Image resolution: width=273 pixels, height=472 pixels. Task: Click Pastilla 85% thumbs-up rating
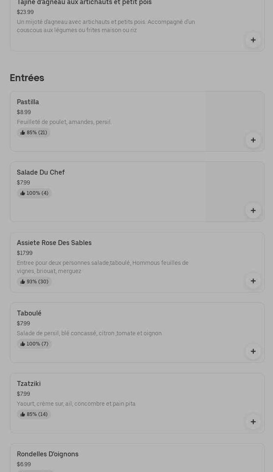tap(34, 133)
